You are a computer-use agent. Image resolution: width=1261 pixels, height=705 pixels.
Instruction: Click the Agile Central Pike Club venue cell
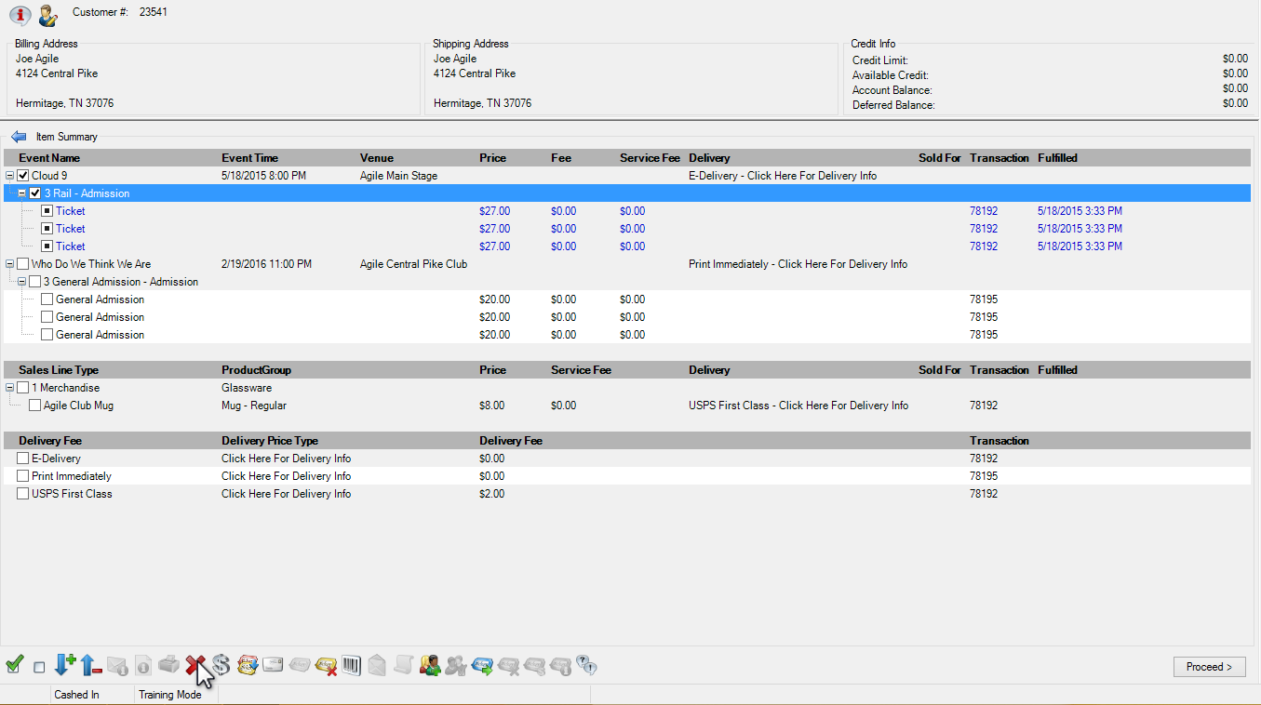413,264
